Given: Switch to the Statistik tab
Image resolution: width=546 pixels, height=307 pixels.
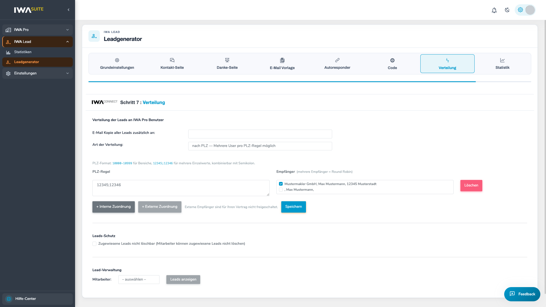Looking at the screenshot, I should pyautogui.click(x=502, y=64).
